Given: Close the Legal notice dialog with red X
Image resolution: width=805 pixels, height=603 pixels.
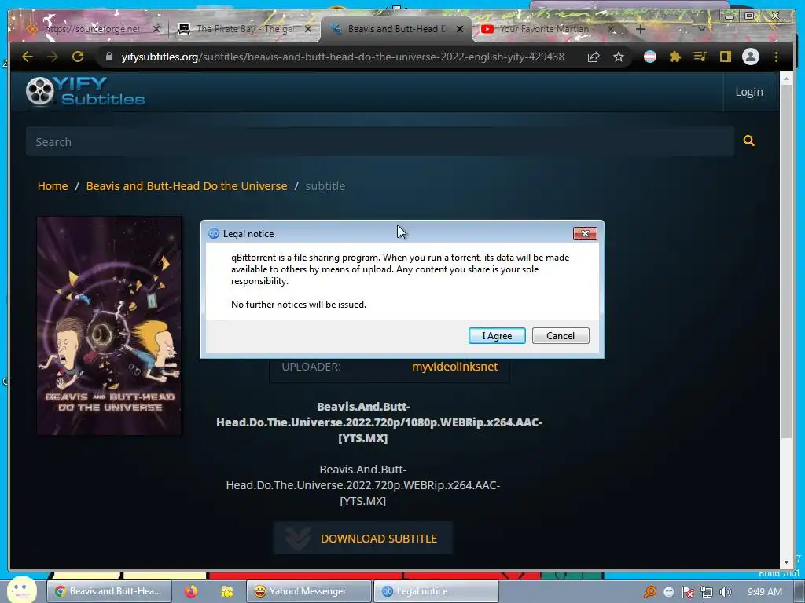Looking at the screenshot, I should [585, 234].
